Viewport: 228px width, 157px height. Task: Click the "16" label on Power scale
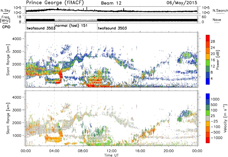(213, 60)
